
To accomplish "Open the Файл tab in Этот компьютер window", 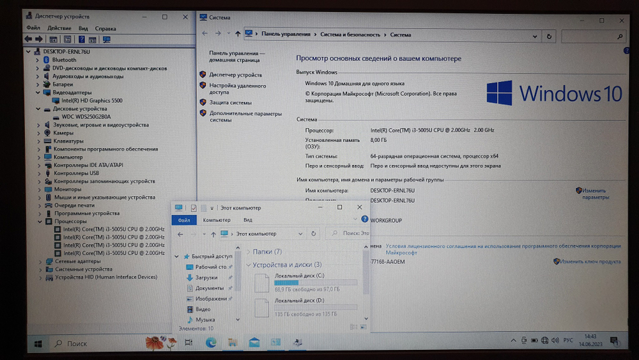I will click(x=184, y=220).
